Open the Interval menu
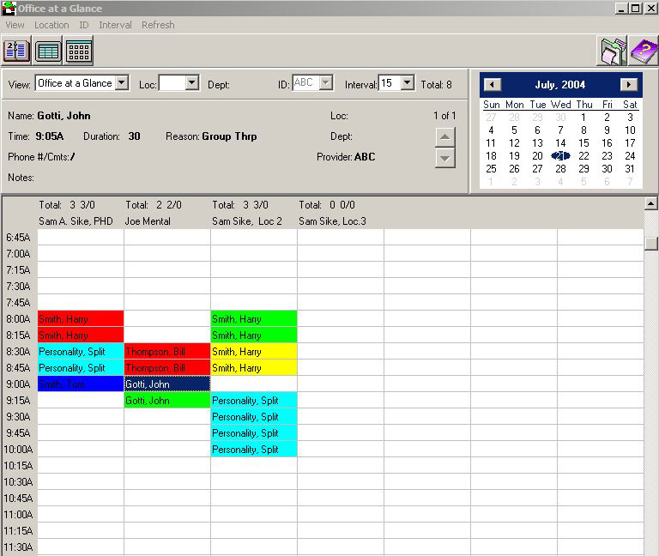 (115, 25)
